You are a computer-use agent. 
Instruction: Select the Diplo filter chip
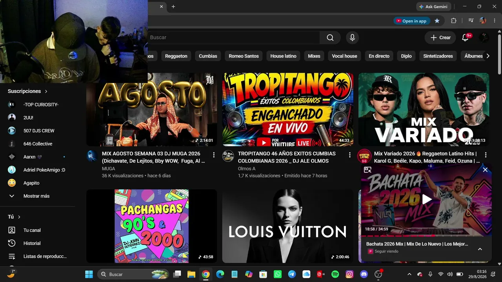coord(406,56)
